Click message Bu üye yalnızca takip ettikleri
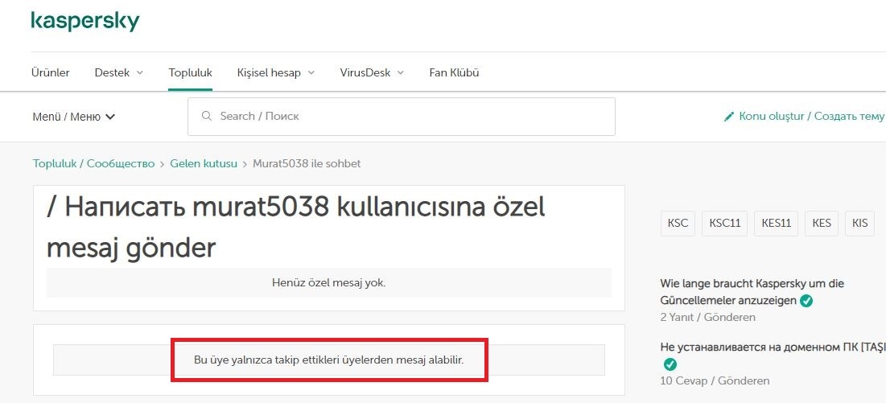The image size is (886, 403). point(329,360)
